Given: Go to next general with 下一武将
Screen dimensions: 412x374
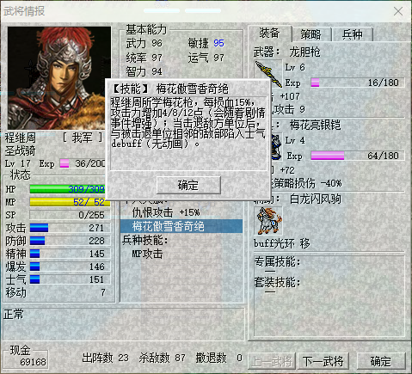Looking at the screenshot, I should [x=323, y=361].
